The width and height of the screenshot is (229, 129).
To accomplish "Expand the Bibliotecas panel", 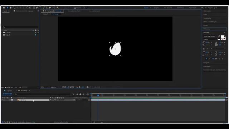I will point(207,29).
